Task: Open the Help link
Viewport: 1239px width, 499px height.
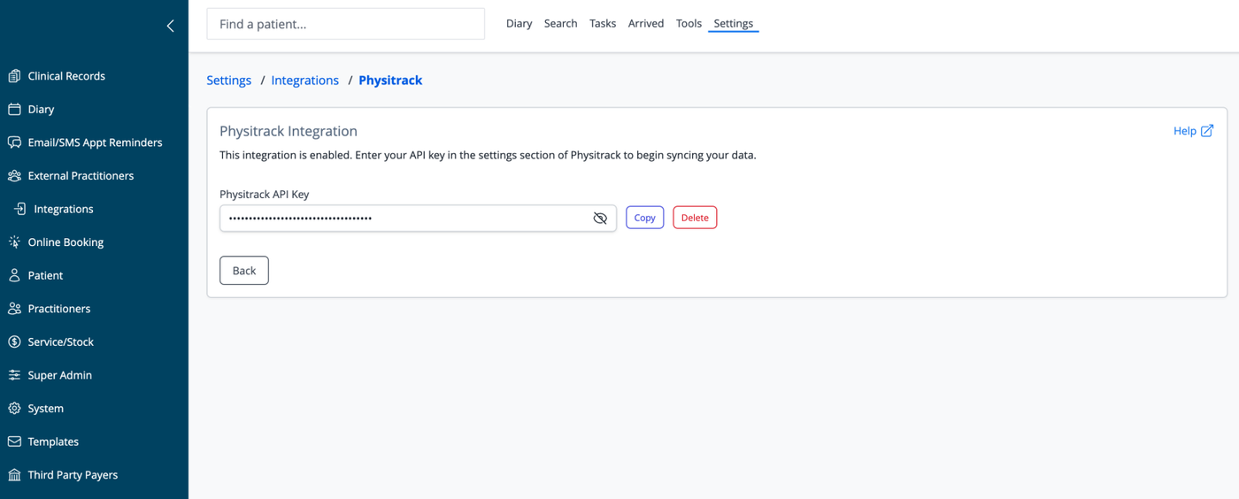Action: point(1185,131)
